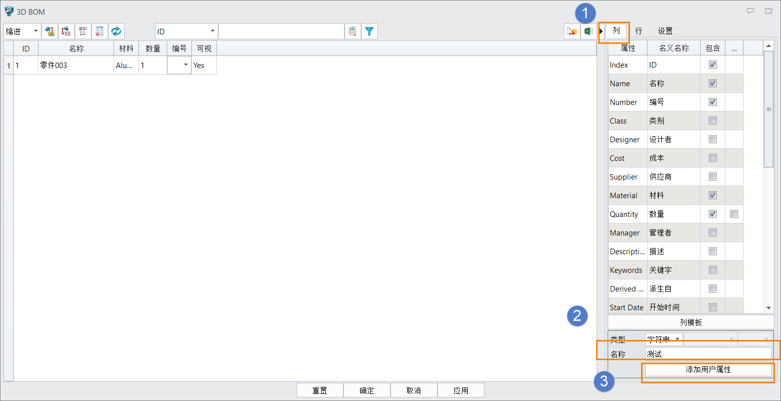
Task: Open the ID search field dropdown
Action: [186, 31]
